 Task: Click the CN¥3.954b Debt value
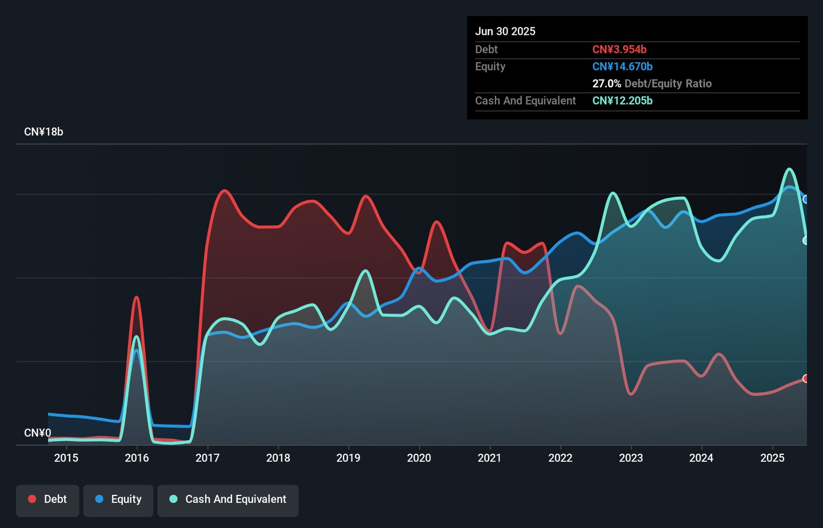coord(620,50)
